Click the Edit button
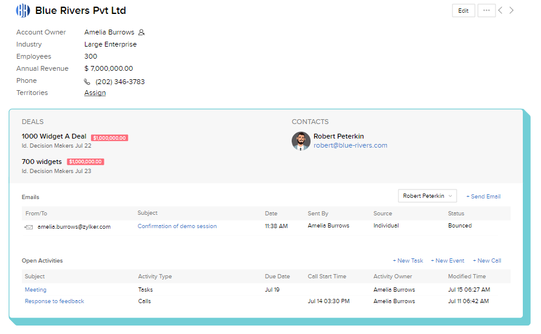 click(x=463, y=11)
